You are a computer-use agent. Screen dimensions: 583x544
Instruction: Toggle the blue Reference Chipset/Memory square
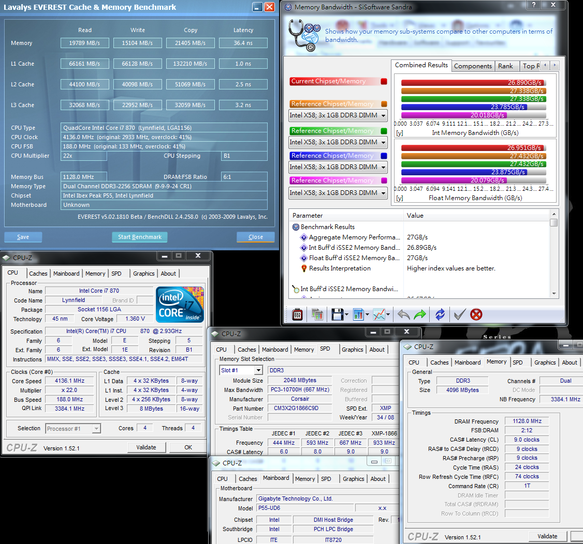pyautogui.click(x=384, y=156)
